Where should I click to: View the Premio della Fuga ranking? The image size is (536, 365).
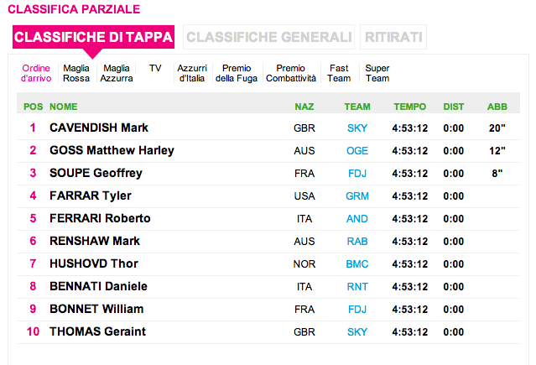click(x=237, y=73)
